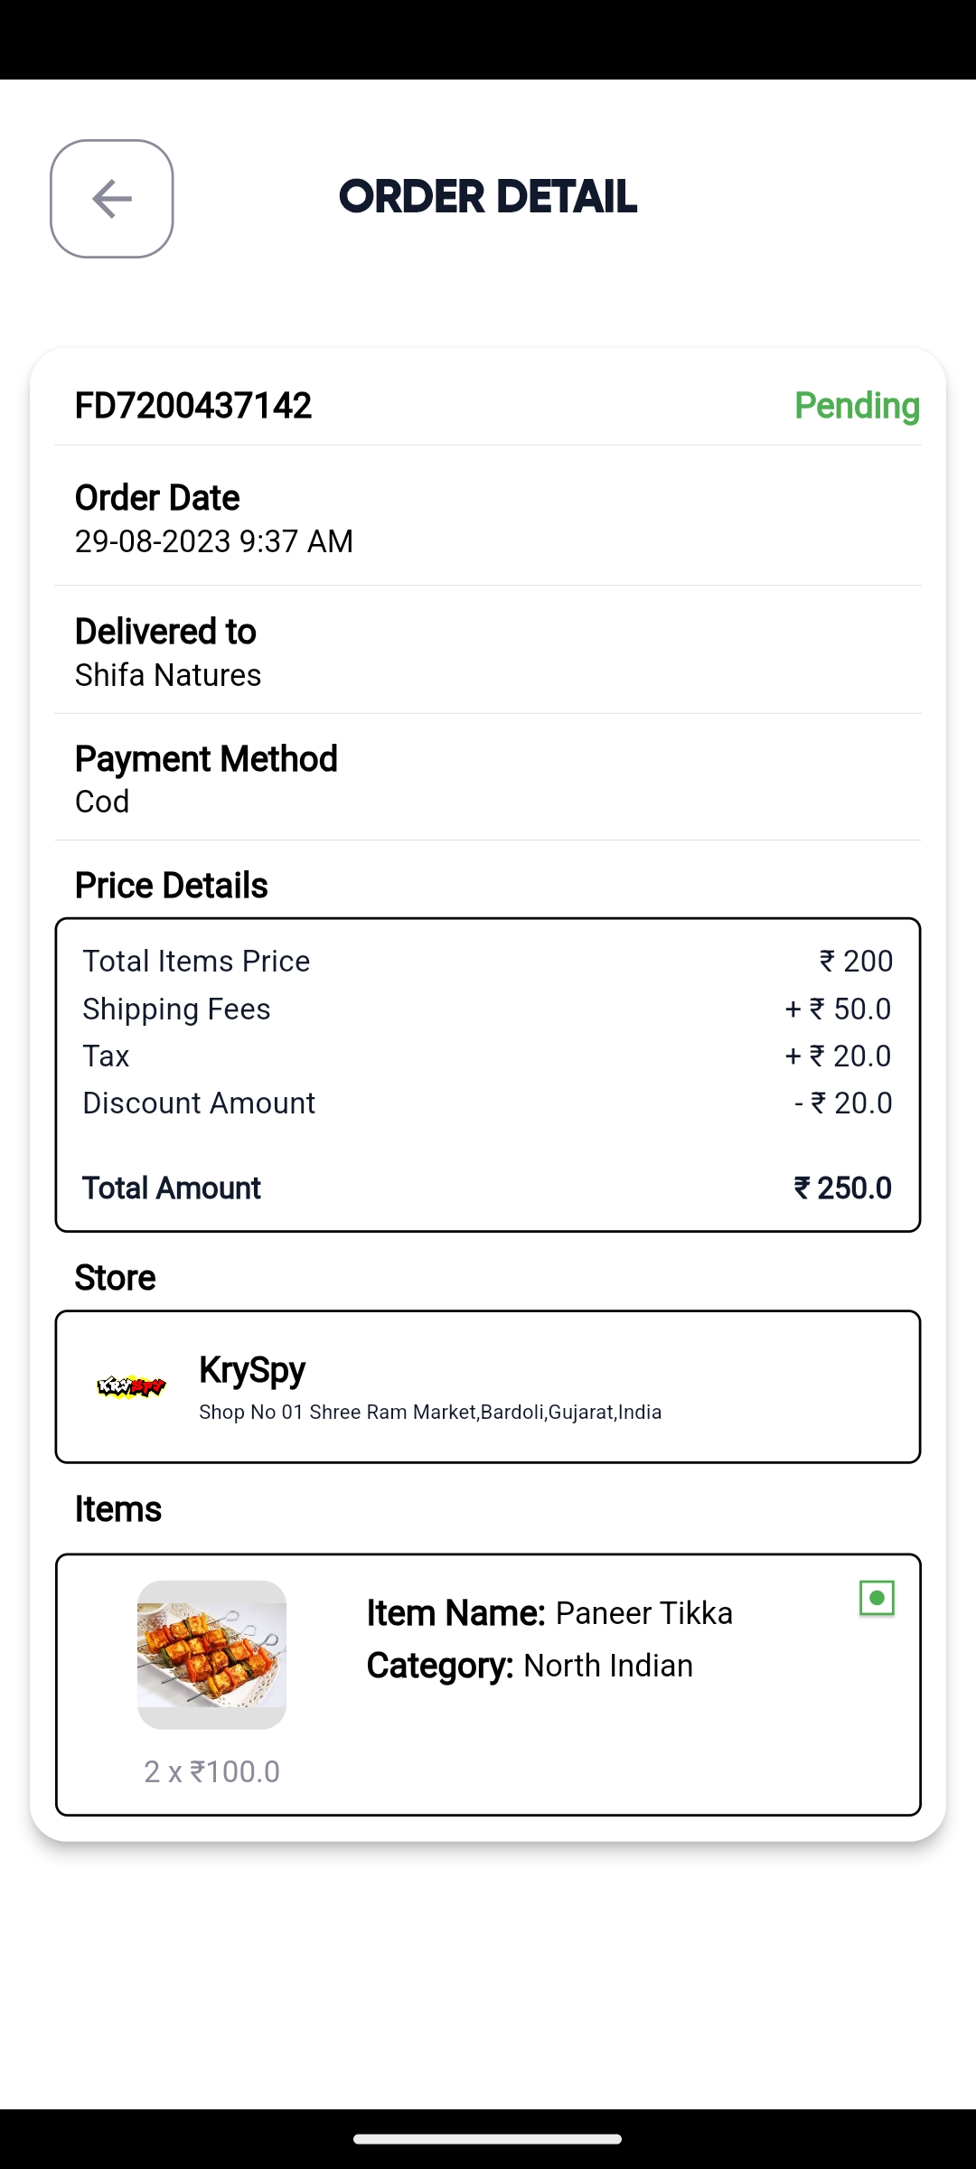976x2169 pixels.
Task: Tap the back arrow button
Action: (x=112, y=199)
